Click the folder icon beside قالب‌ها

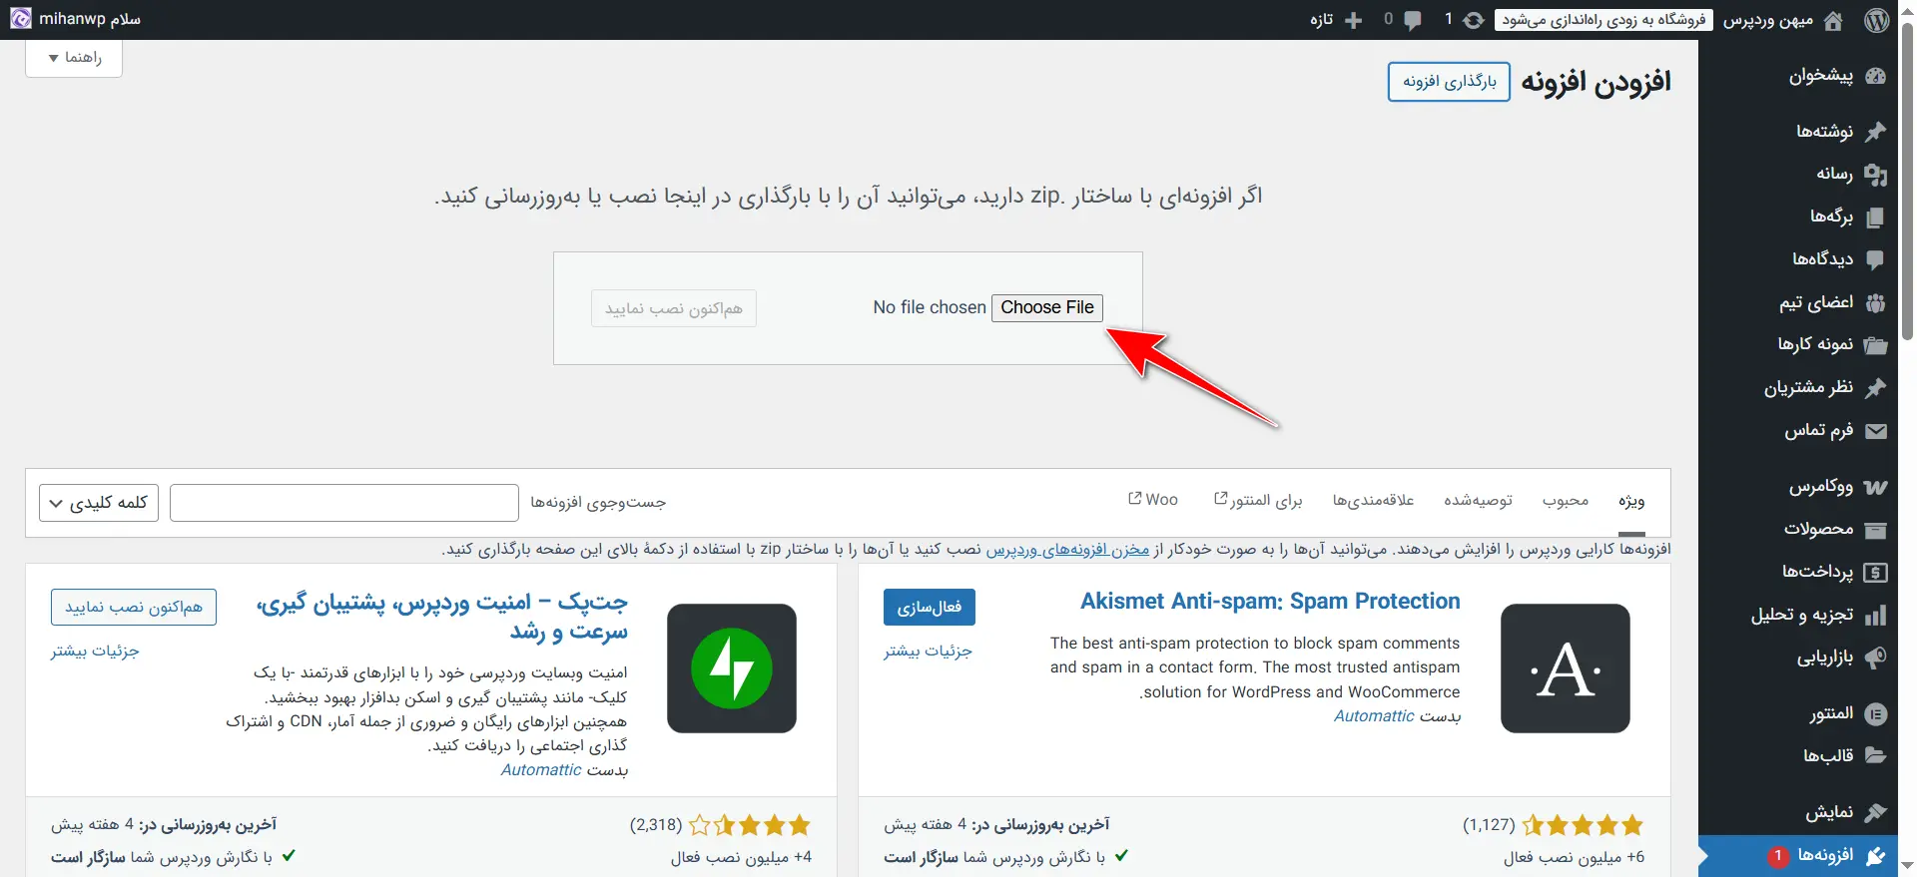point(1876,755)
